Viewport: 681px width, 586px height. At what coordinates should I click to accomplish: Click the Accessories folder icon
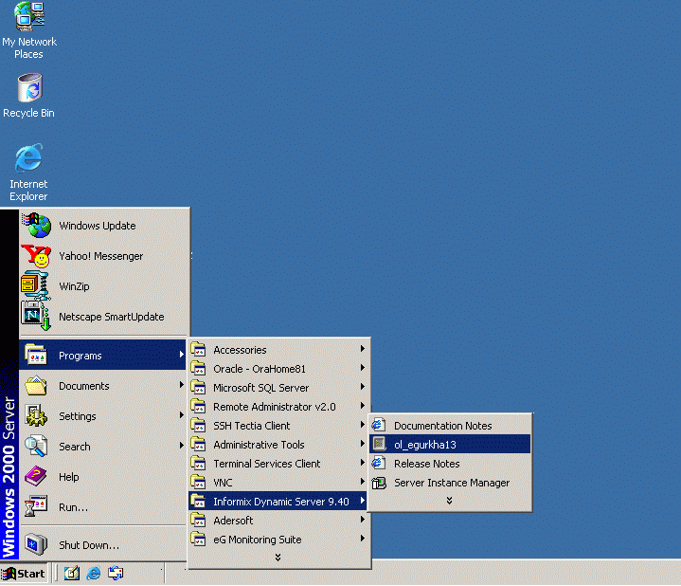pos(198,349)
